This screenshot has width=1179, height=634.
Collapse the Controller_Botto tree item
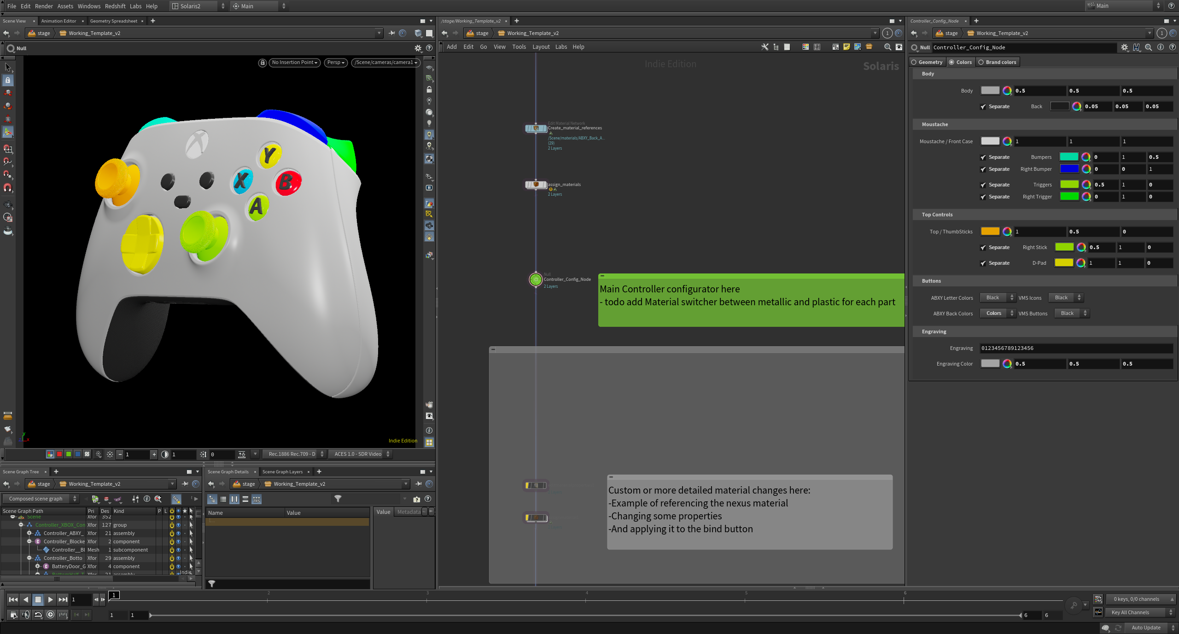click(x=29, y=558)
